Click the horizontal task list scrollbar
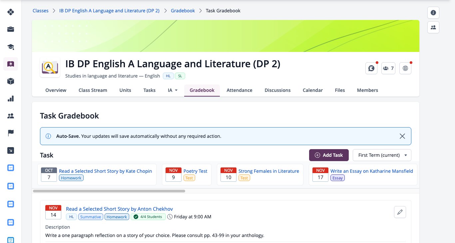The width and height of the screenshot is (455, 243). [109, 191]
